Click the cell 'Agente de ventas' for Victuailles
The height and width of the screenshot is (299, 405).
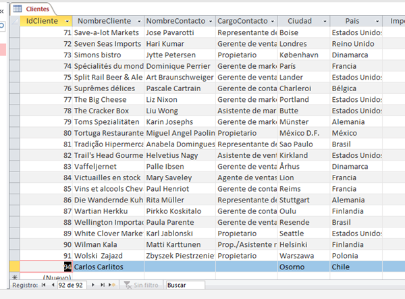tap(246, 178)
